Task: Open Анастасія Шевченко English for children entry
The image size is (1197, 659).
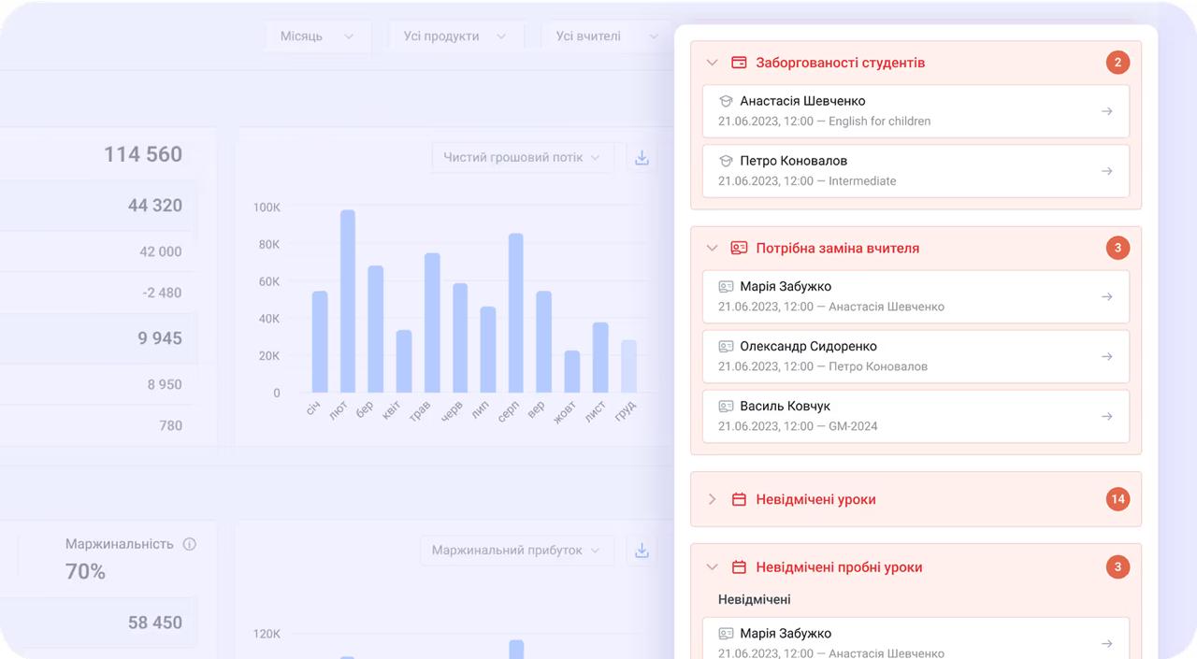Action: coord(916,111)
